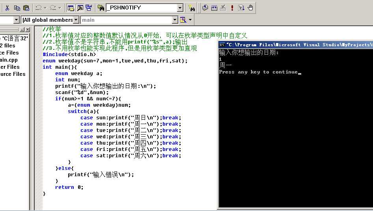The image size is (373, 211).
Task: Click the enum weekday declaration line
Action: pos(115,60)
